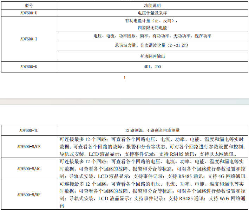249x210 pixels.
Task: Select the ADW600-M/4G model cell
Action: pyautogui.click(x=29, y=169)
